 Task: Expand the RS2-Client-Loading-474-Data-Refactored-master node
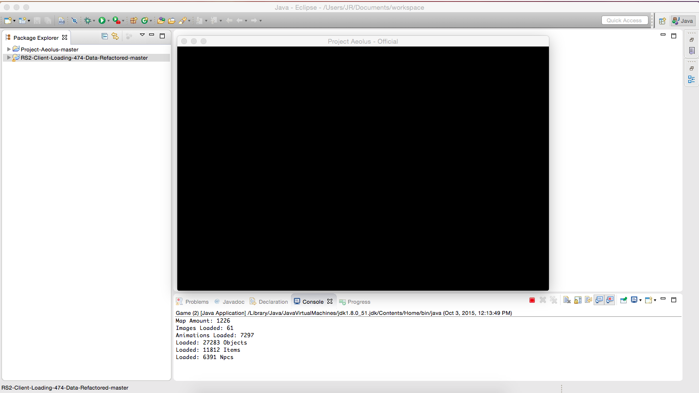9,58
